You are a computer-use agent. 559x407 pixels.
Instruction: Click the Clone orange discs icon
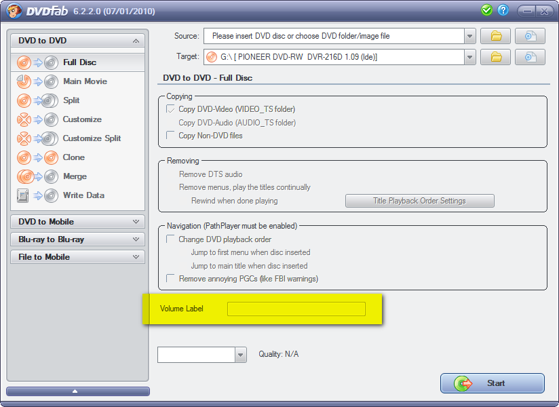pos(37,157)
